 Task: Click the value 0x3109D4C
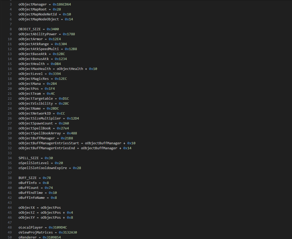(58, 228)
